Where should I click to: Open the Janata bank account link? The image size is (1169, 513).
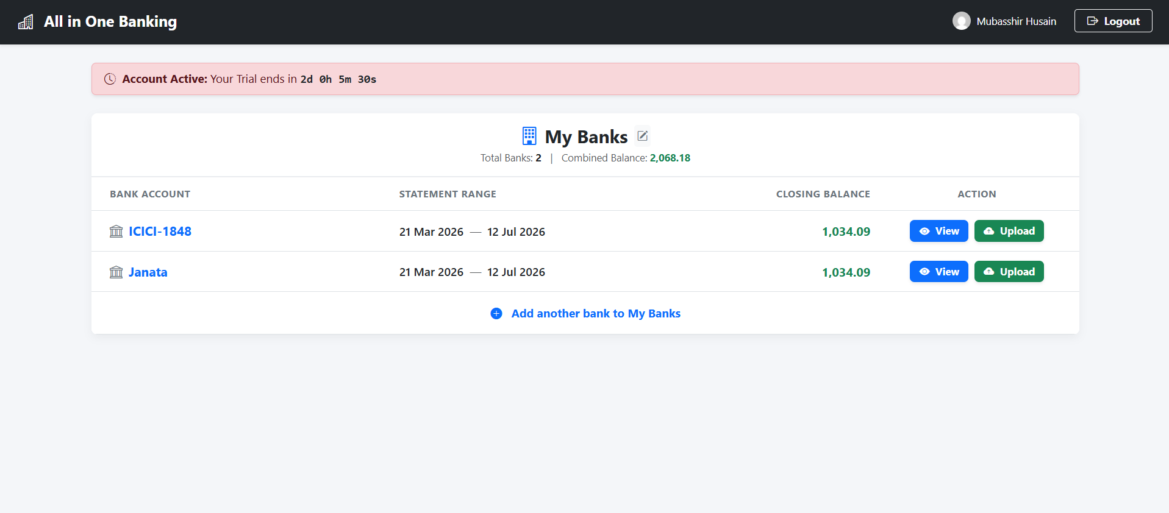pos(148,272)
